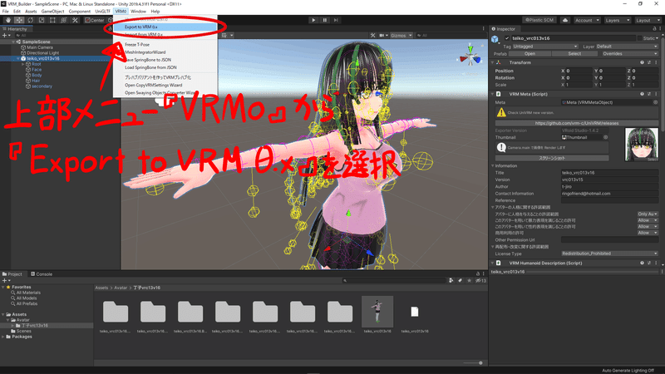Viewport: 665px width, 374px height.
Task: Pick object for the Thumbnail field
Action: (x=606, y=137)
